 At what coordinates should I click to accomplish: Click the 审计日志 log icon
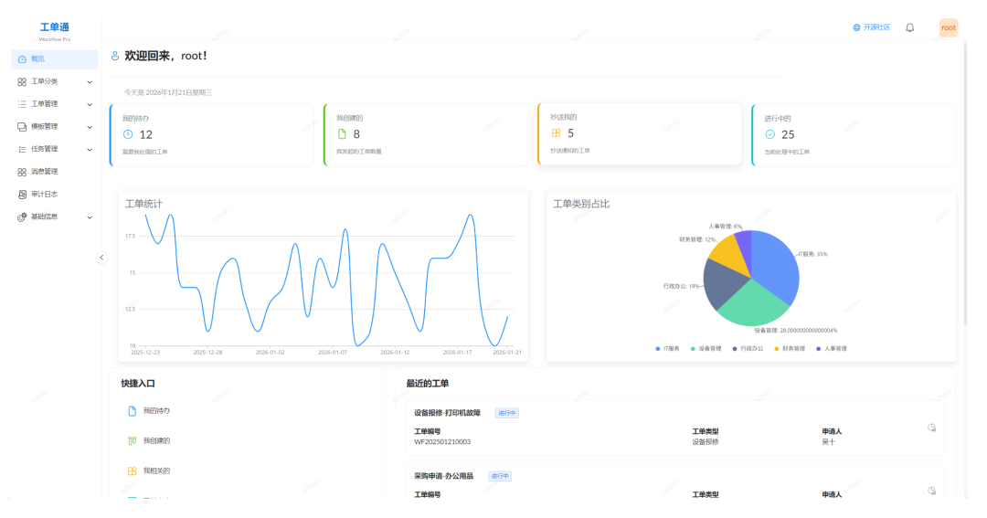(x=22, y=195)
